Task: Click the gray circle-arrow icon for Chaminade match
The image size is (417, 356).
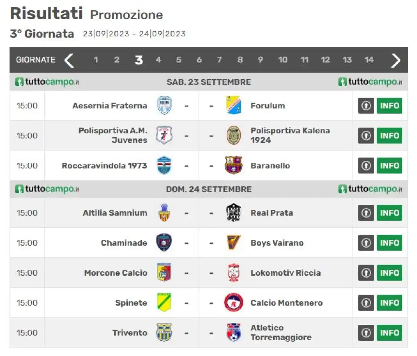Action: coord(366,243)
